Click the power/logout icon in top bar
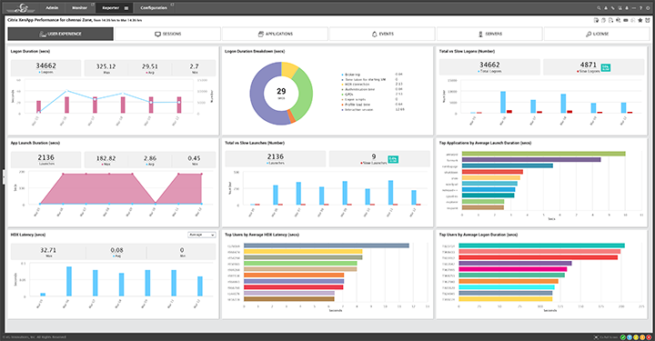 [x=648, y=8]
